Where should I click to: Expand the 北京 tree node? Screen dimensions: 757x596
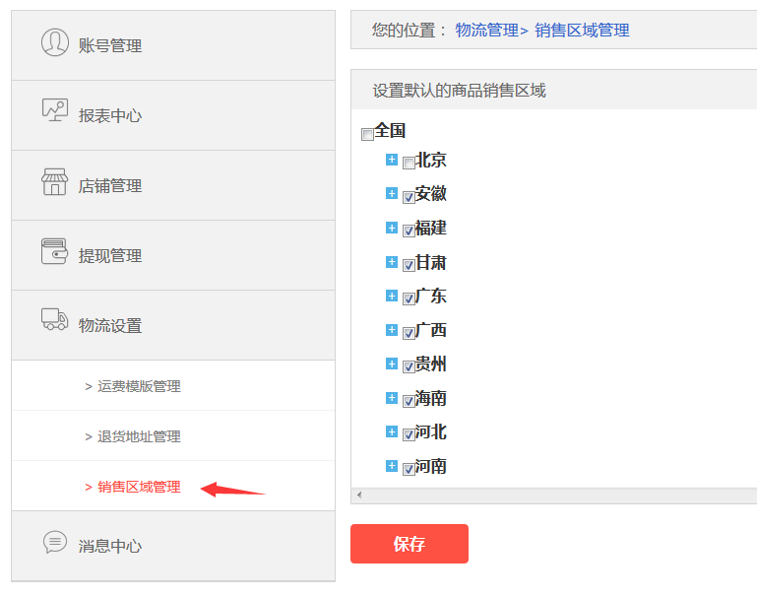[392, 160]
